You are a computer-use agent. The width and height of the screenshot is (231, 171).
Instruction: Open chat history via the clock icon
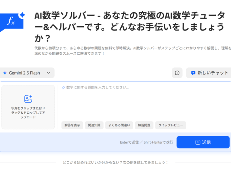coord(177,73)
